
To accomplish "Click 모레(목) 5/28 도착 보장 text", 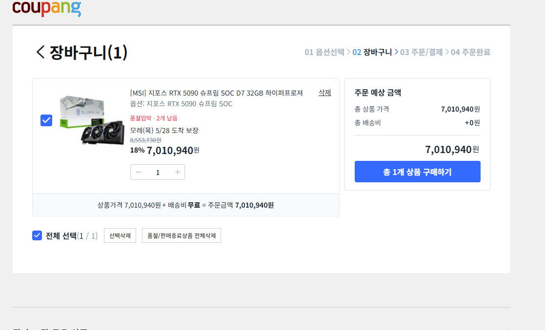I will pyautogui.click(x=164, y=131).
